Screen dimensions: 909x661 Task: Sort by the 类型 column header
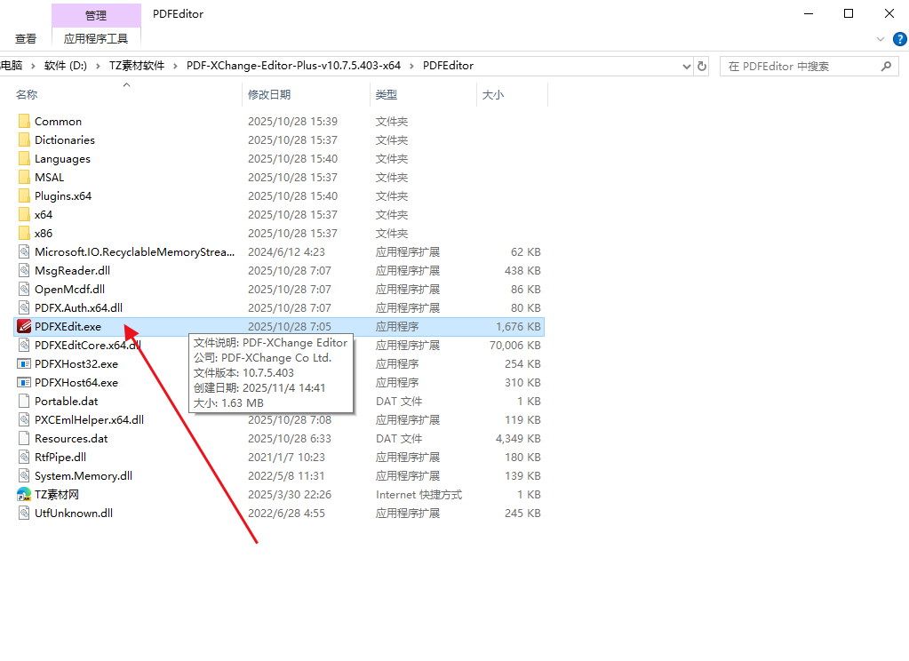(387, 94)
